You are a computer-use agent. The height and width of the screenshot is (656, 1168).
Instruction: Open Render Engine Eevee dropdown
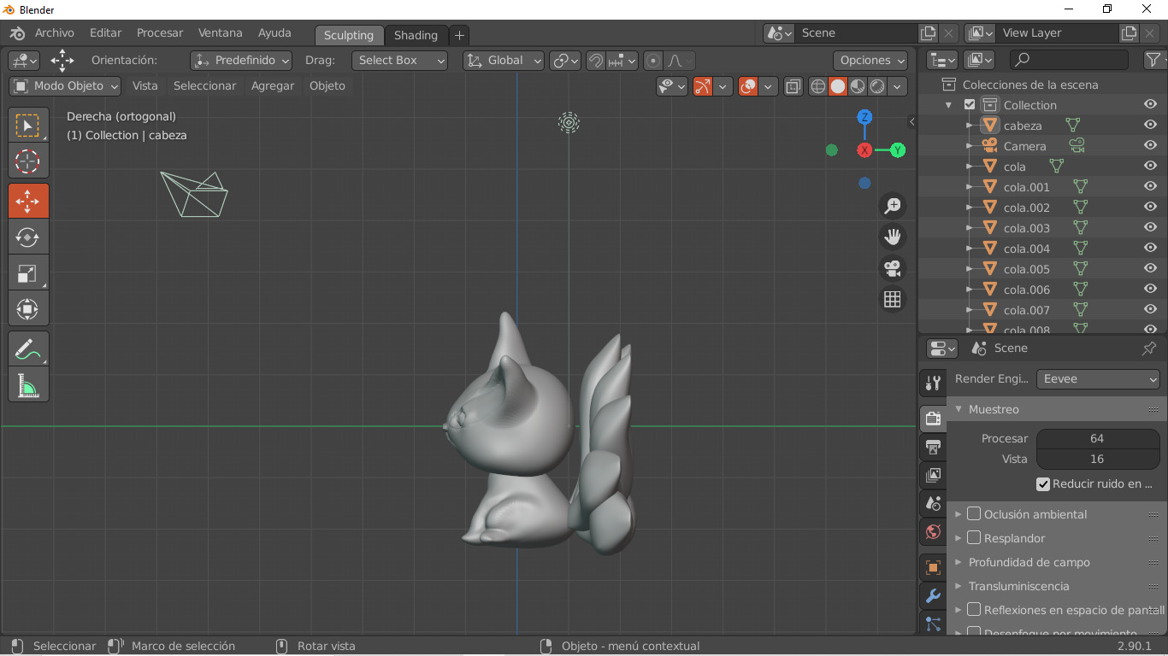[x=1098, y=379]
